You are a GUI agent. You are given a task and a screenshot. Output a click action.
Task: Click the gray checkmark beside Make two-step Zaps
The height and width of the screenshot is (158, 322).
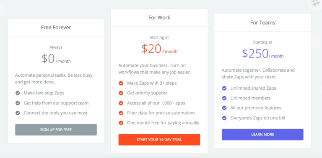[x=18, y=93]
